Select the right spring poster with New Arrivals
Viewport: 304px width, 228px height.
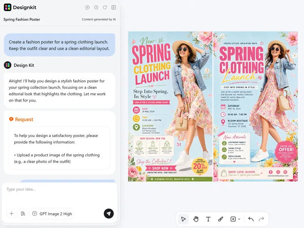255,106
